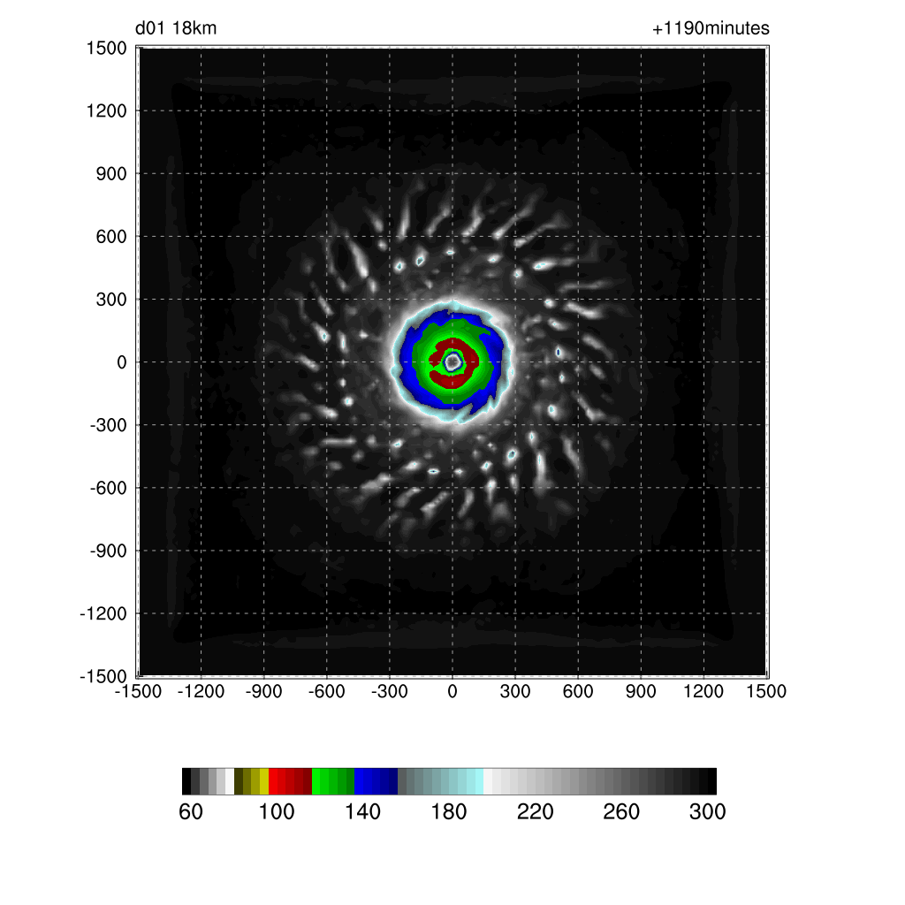Click the x-axis label -900
The width and height of the screenshot is (905, 905).
[263, 691]
